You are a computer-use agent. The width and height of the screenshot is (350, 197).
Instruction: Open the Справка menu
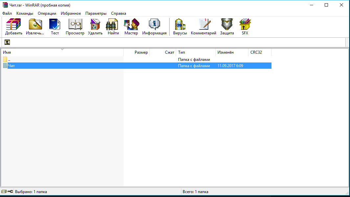click(x=119, y=13)
